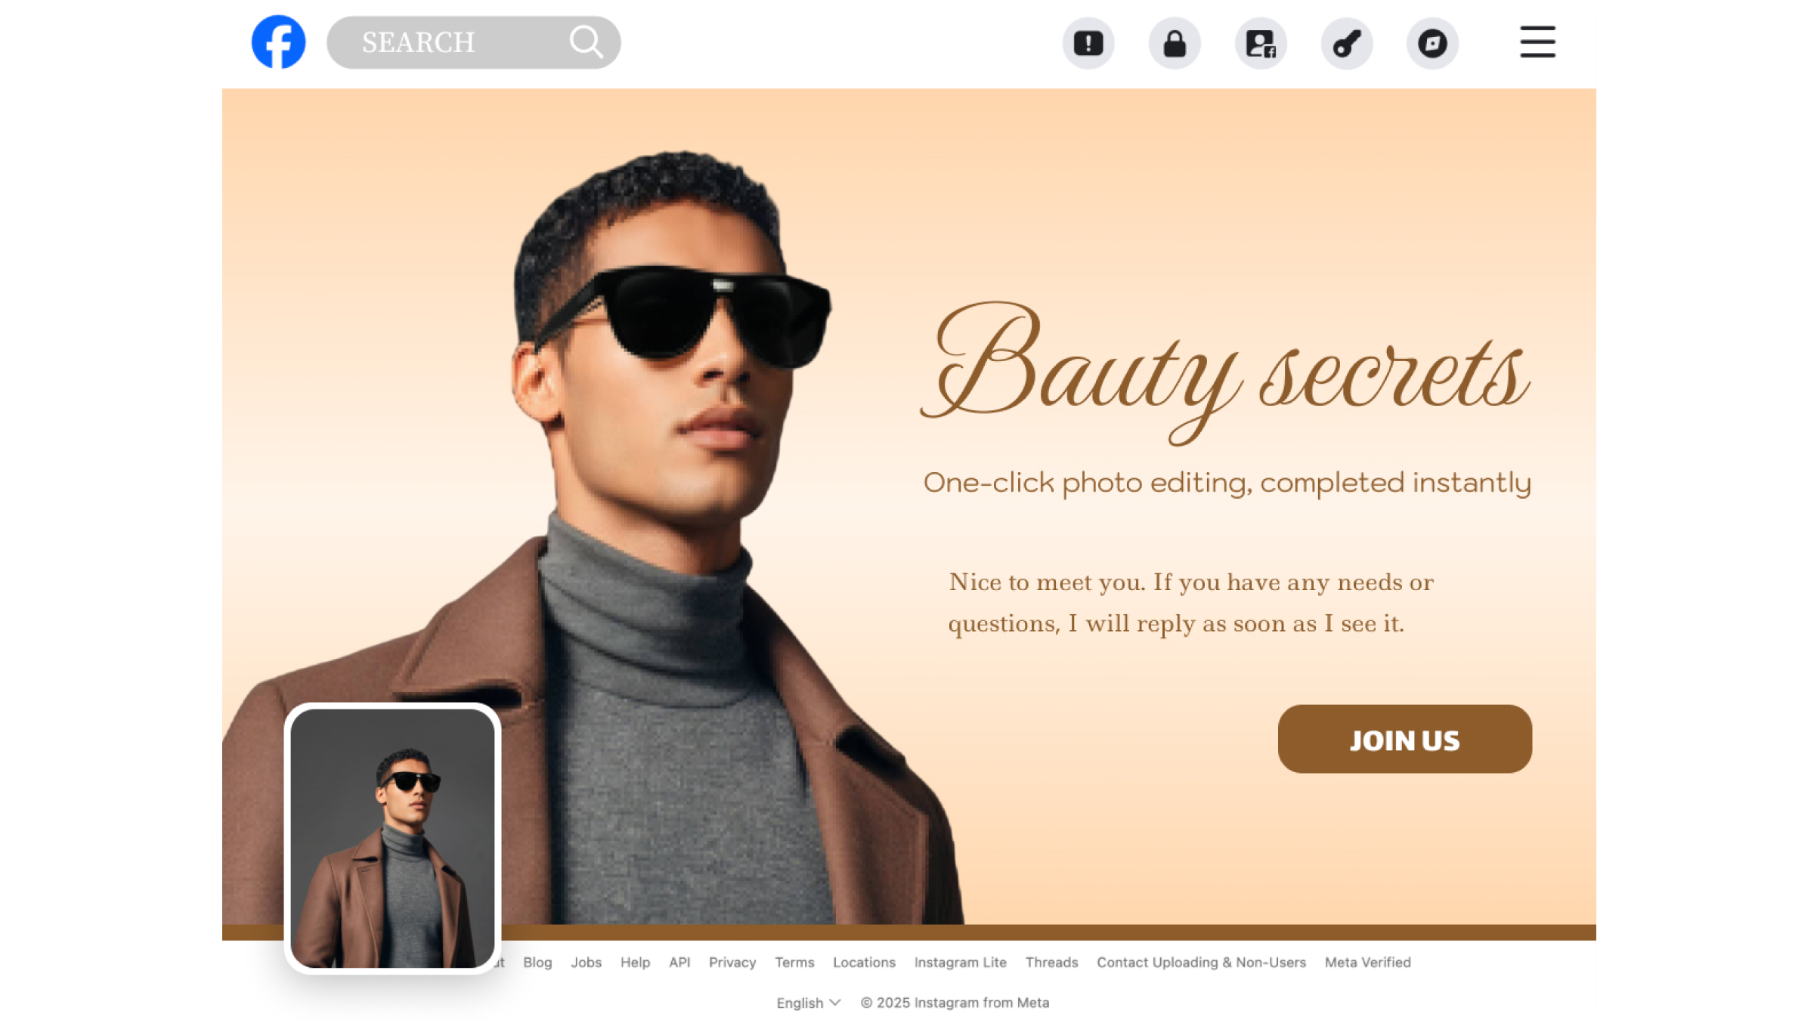Open the Terms page link

pos(794,963)
